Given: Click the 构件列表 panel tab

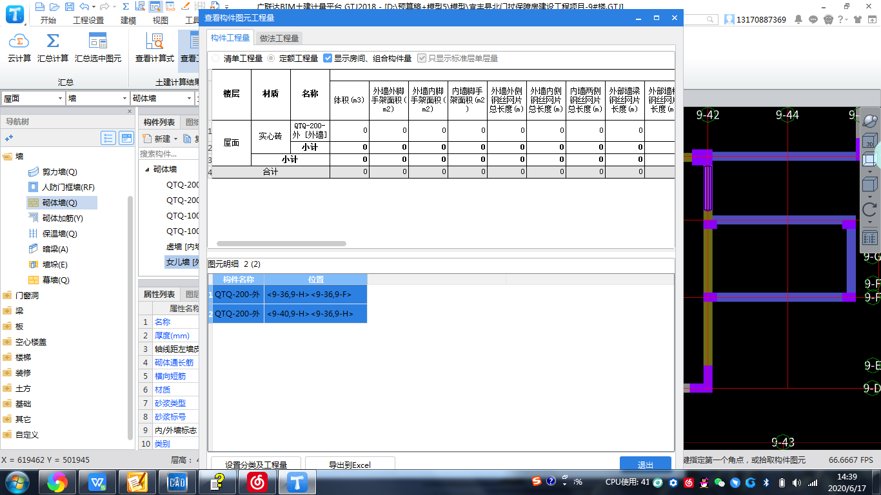Looking at the screenshot, I should click(159, 122).
